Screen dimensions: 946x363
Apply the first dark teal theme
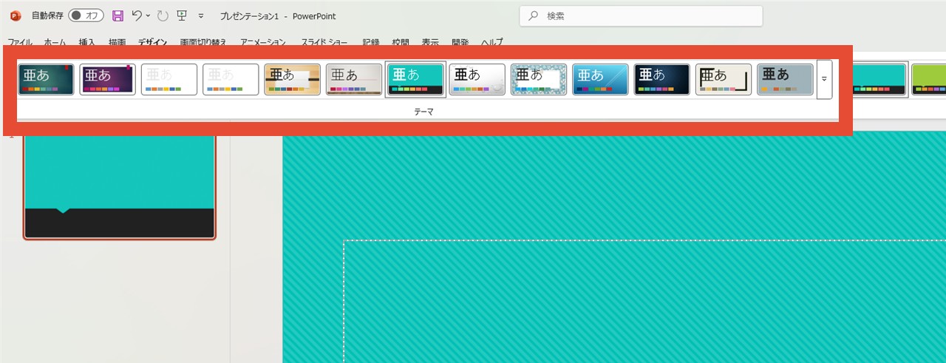point(47,79)
